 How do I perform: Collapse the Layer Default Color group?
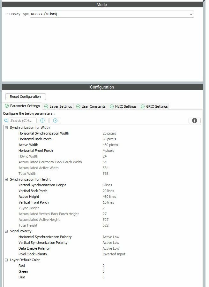coord(6,260)
